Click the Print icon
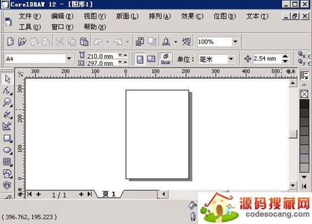This screenshot has width=312, height=224. [x=46, y=42]
